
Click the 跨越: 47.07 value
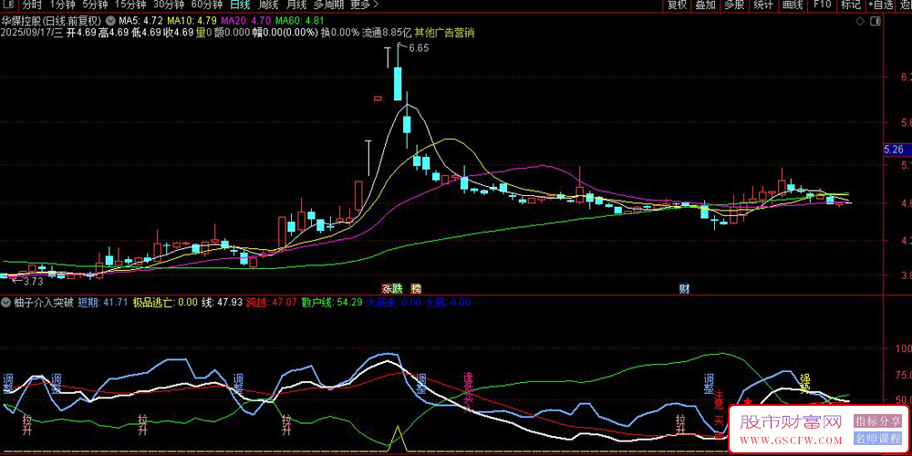[x=272, y=303]
